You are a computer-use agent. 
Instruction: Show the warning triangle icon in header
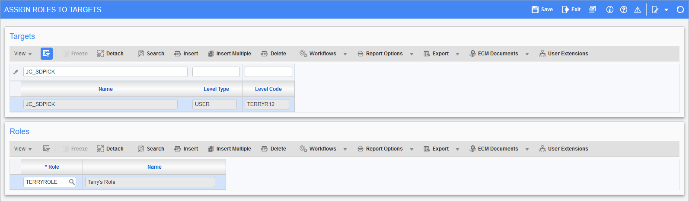[638, 10]
